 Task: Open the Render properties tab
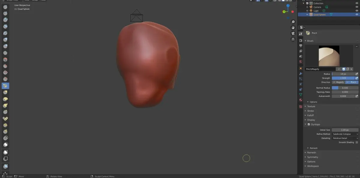coord(301,40)
